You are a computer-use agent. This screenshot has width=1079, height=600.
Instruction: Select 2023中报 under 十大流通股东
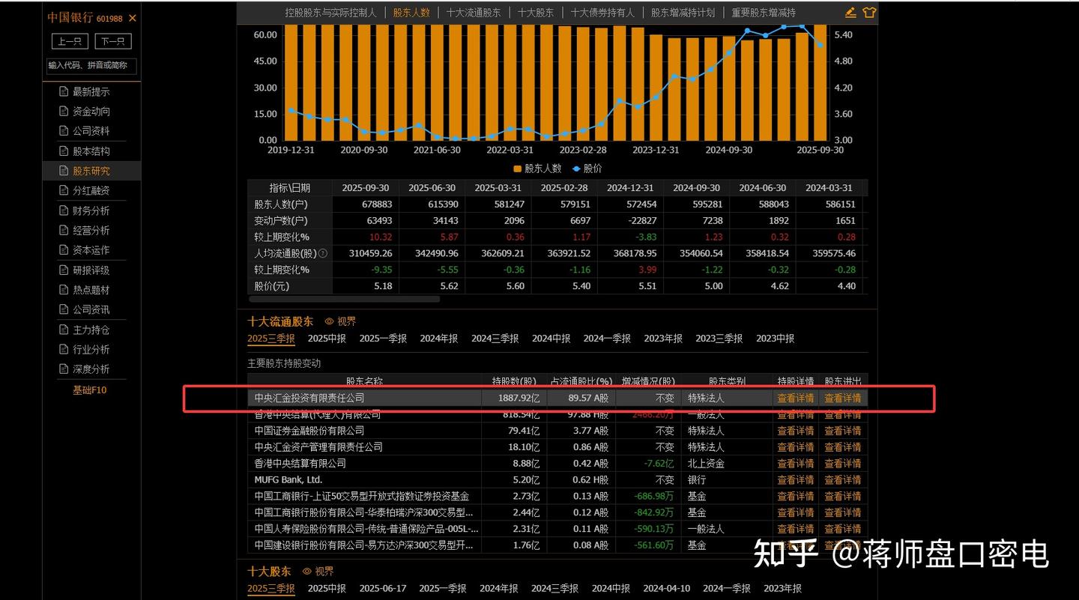pyautogui.click(x=776, y=339)
